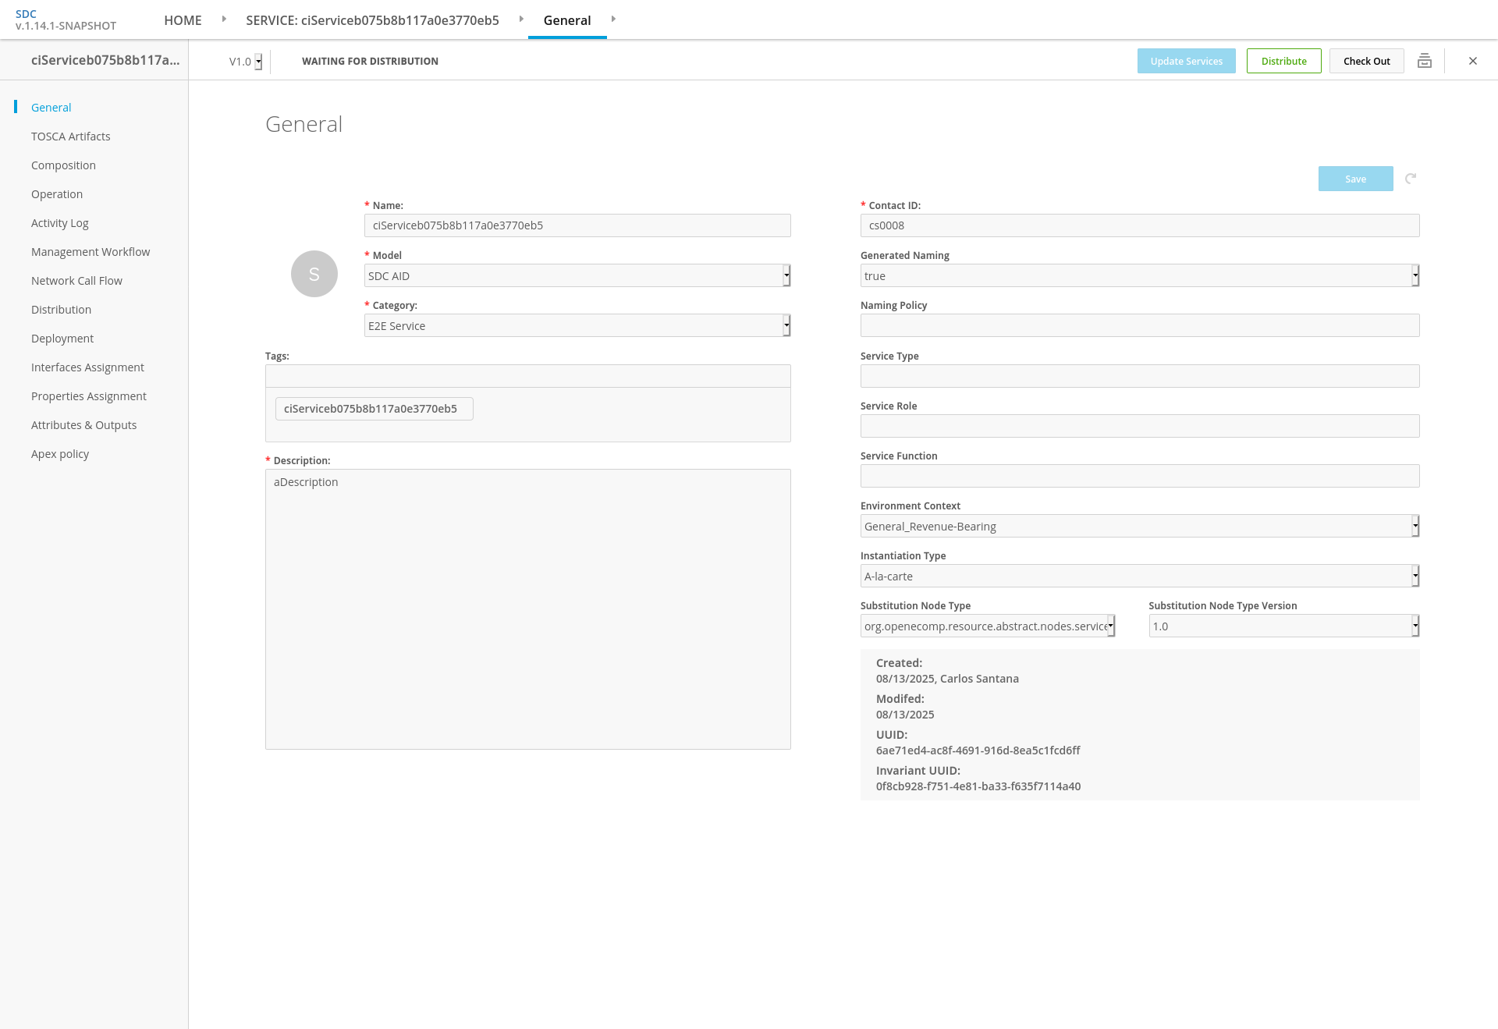Expand the Environment Context dropdown
The height and width of the screenshot is (1029, 1498).
[1139, 526]
